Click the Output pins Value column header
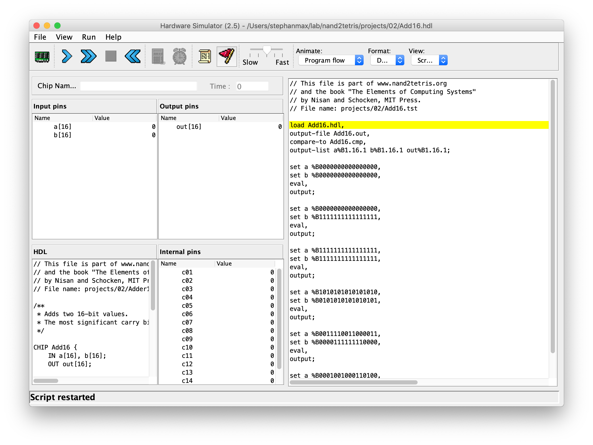The width and height of the screenshot is (593, 445). 251,118
